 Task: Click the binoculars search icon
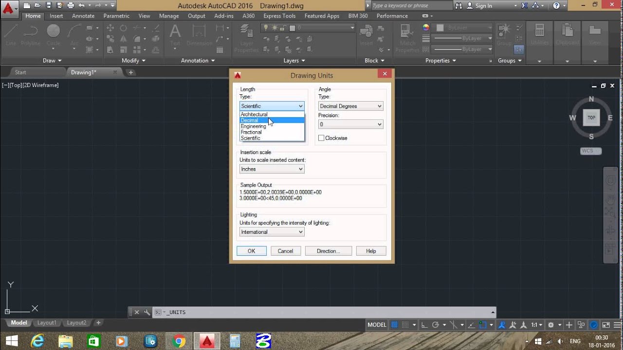coord(459,5)
